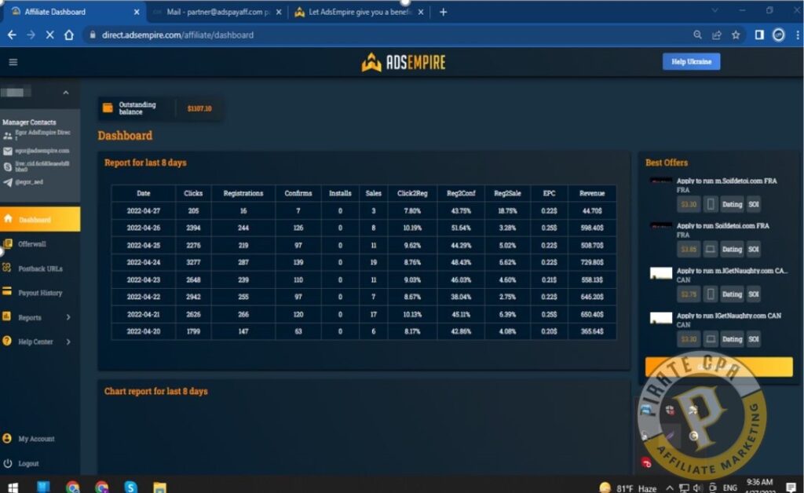The image size is (804, 493).
Task: Open Skype from the taskbar
Action: [131, 487]
